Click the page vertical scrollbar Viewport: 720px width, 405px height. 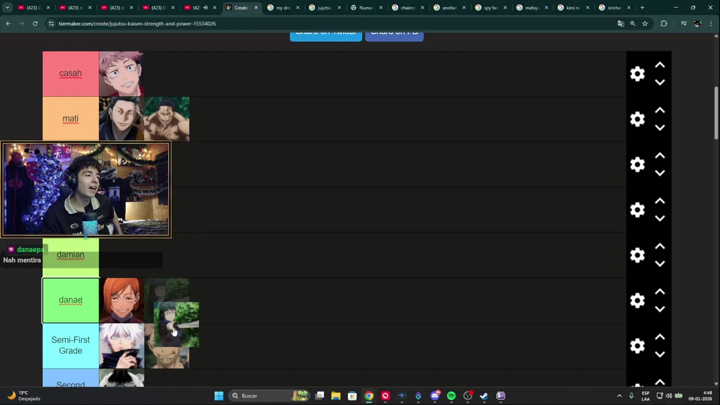716,112
